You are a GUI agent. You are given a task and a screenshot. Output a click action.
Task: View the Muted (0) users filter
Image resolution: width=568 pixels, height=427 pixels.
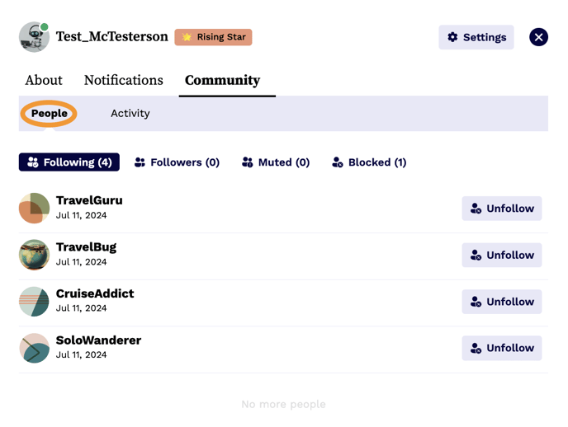click(276, 162)
